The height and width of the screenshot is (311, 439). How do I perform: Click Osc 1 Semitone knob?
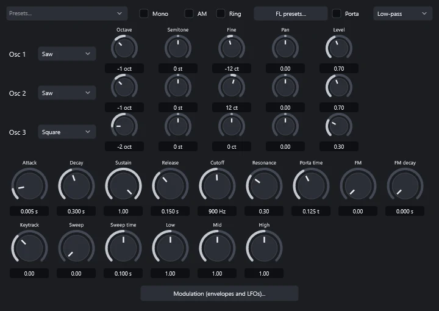(178, 48)
